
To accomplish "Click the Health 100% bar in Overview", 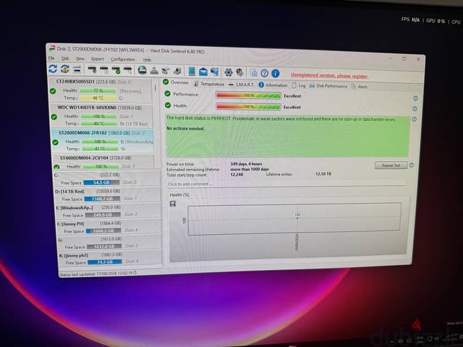I will pyautogui.click(x=248, y=106).
